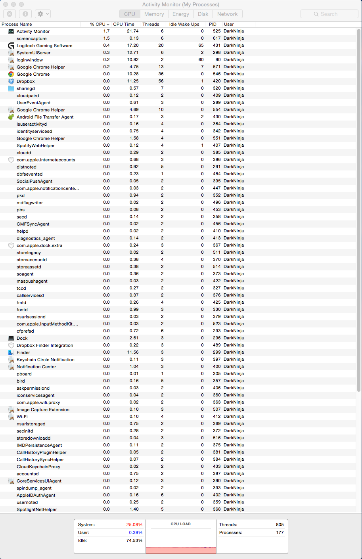The image size is (362, 559).
Task: Click the CoreServicesUIAgent process icon
Action: (x=11, y=481)
